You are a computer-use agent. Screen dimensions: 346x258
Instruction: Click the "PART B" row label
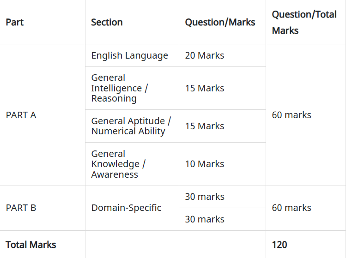pyautogui.click(x=21, y=208)
